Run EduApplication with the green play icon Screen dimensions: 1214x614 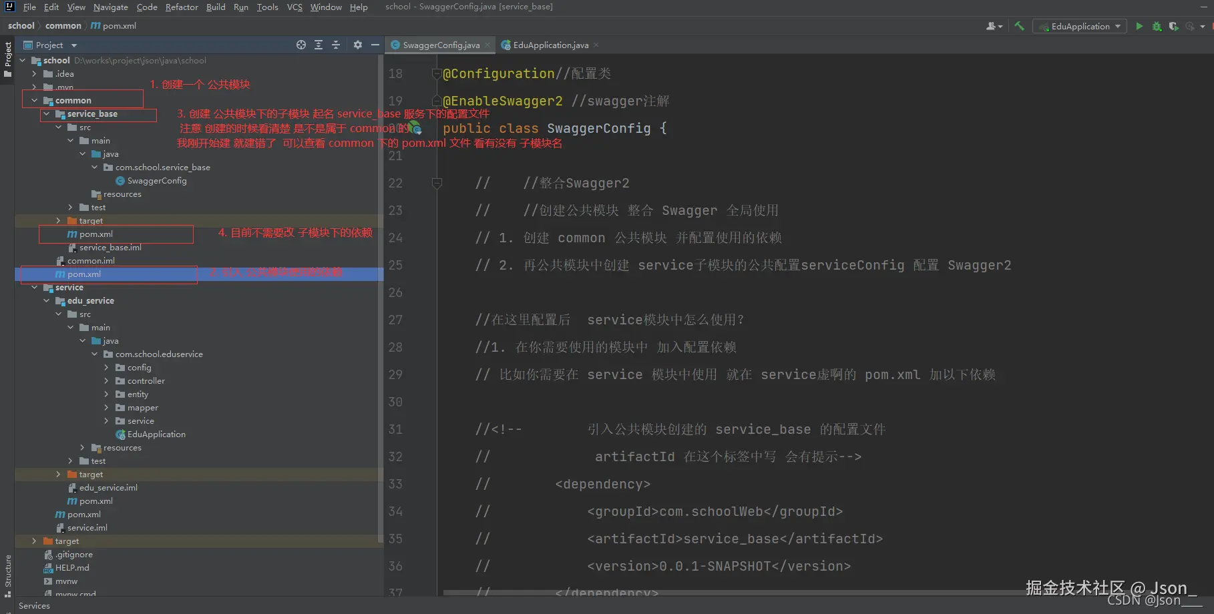coord(1139,26)
